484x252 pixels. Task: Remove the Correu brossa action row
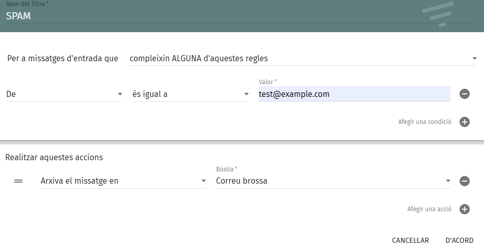pyautogui.click(x=464, y=181)
